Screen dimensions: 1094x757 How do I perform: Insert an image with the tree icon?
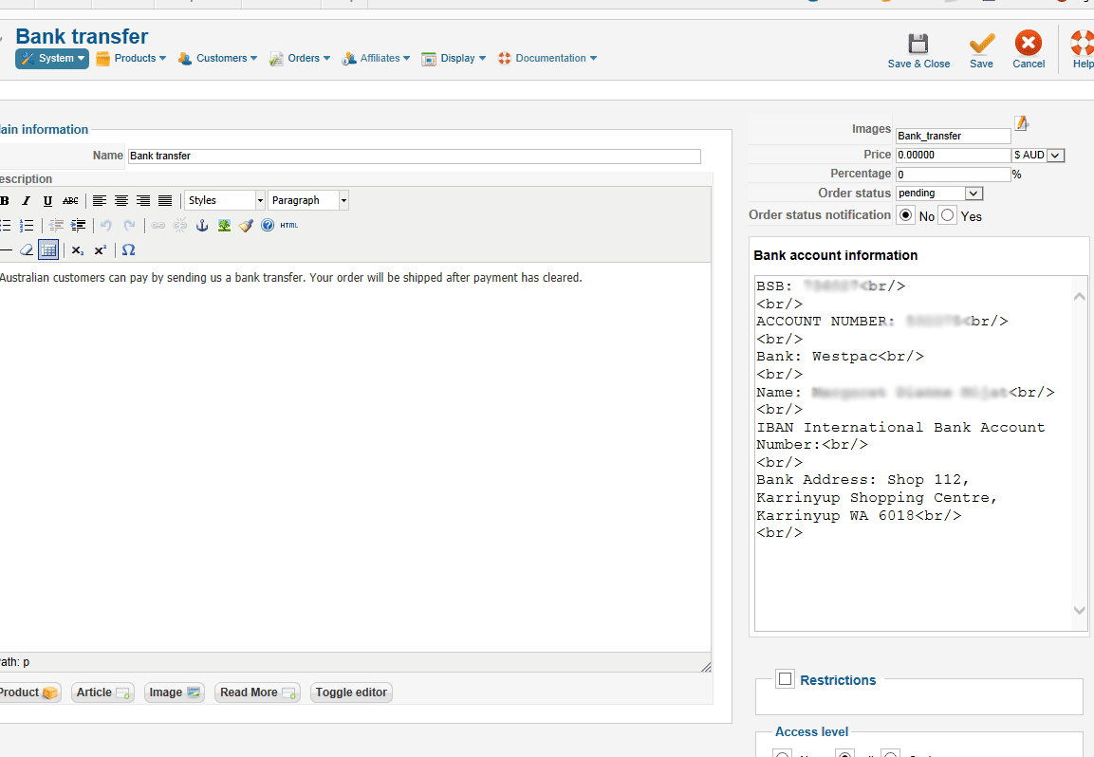(224, 226)
